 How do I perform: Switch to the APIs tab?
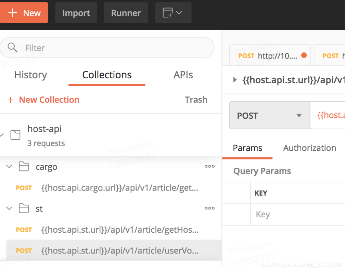tap(183, 75)
